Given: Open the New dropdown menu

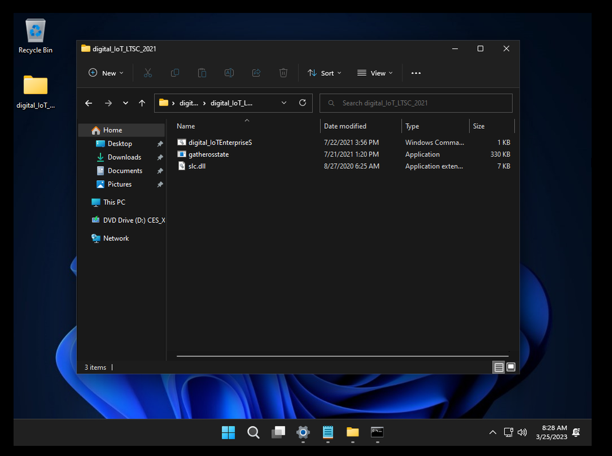Looking at the screenshot, I should [x=106, y=73].
